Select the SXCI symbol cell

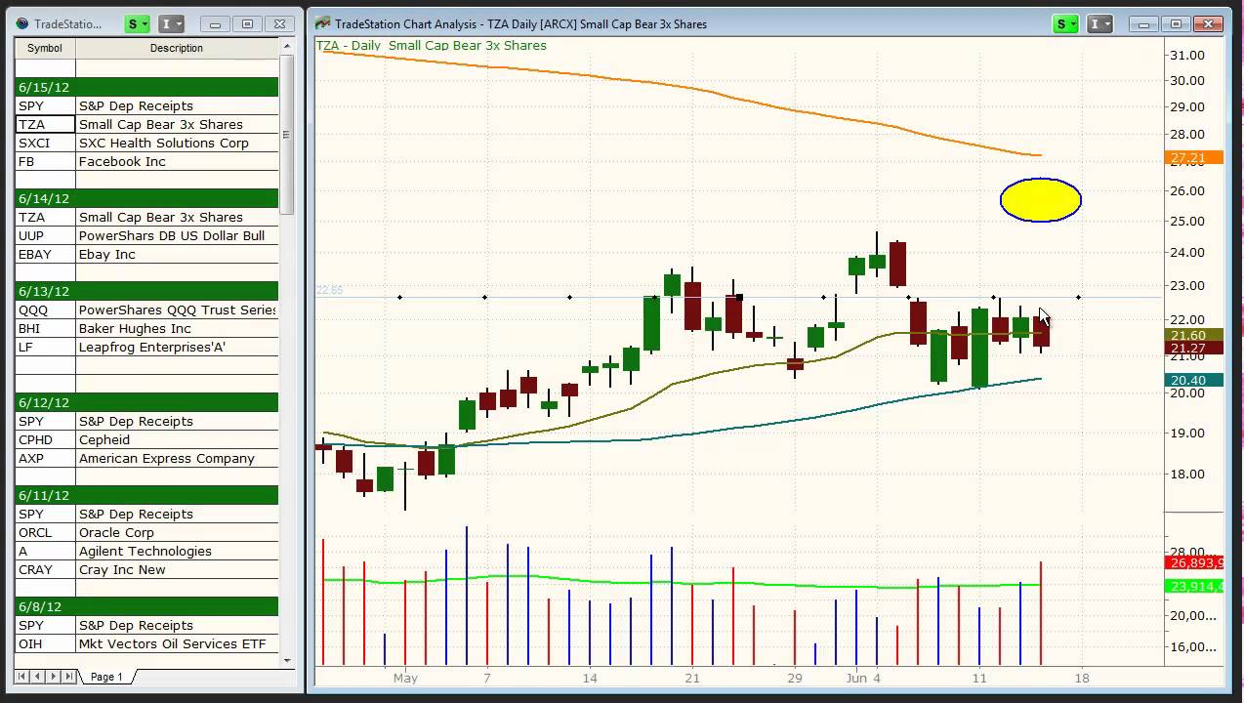point(45,143)
